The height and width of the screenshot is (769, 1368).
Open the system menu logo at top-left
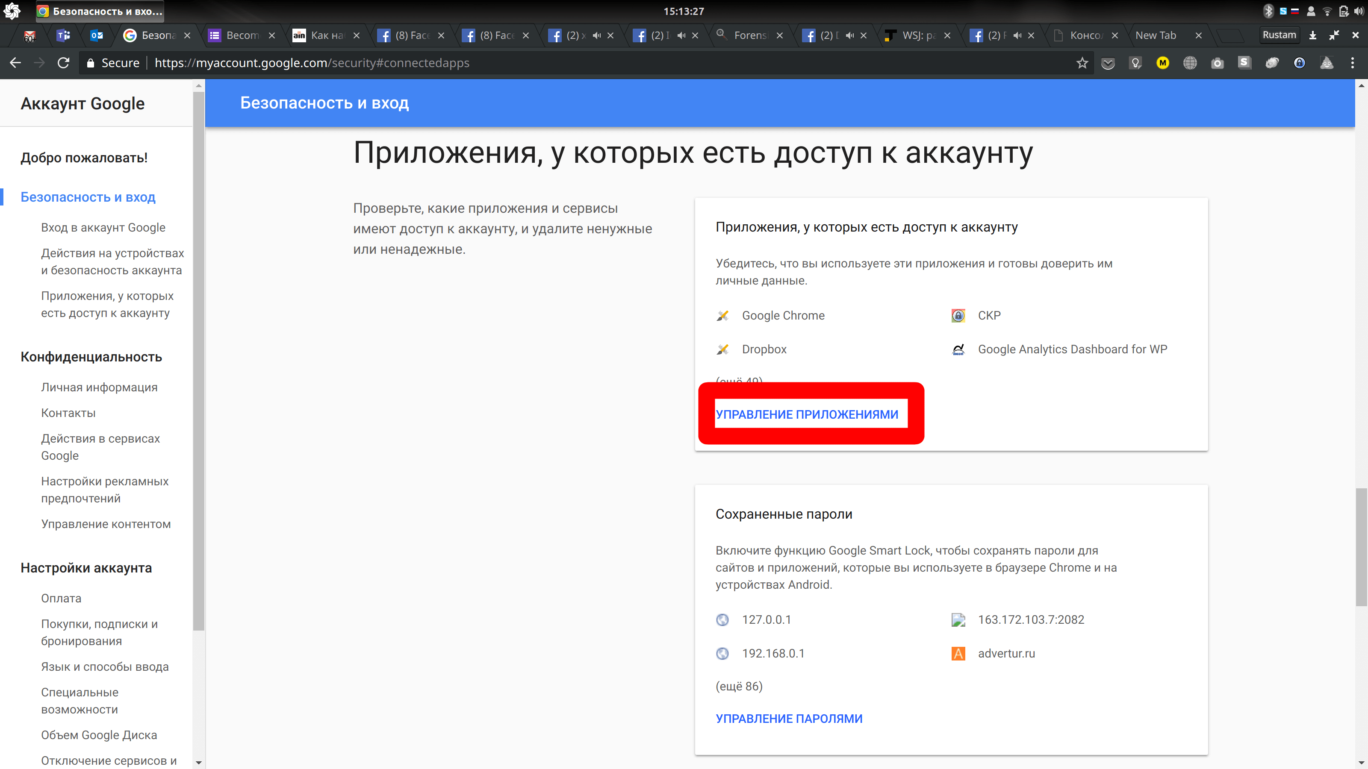click(x=12, y=11)
